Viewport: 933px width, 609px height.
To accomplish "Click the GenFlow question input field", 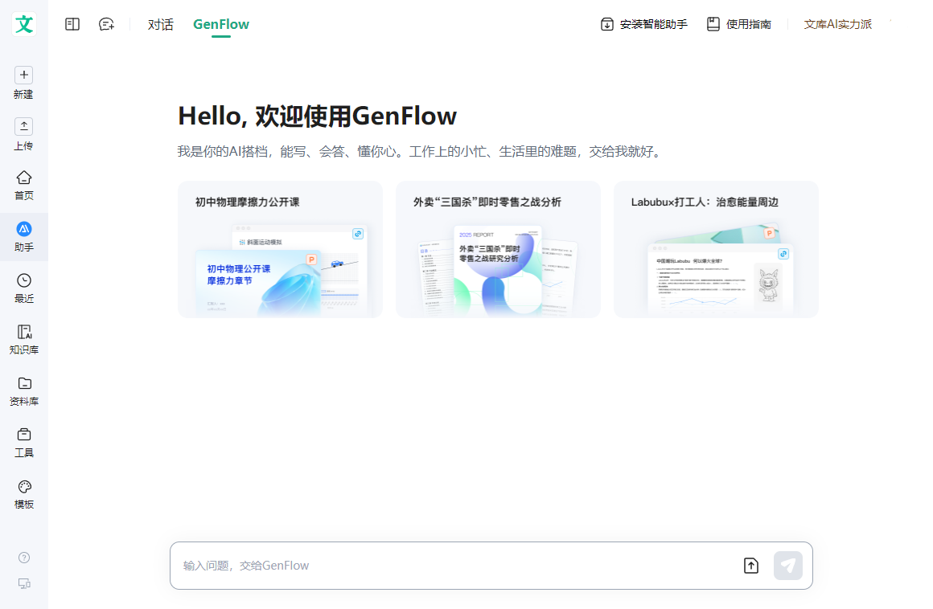I will (x=402, y=565).
